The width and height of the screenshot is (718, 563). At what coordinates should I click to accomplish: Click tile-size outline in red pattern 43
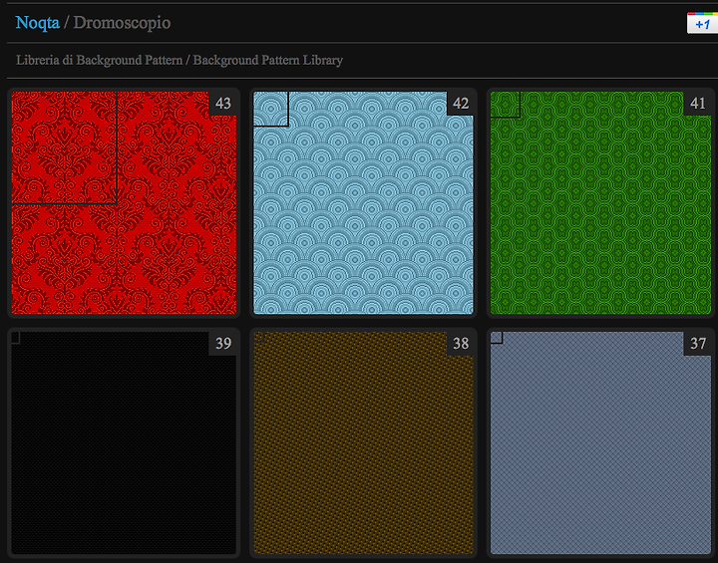tap(64, 147)
